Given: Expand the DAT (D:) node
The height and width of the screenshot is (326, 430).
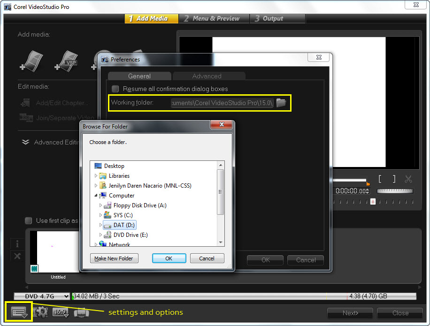Looking at the screenshot, I should [x=100, y=225].
